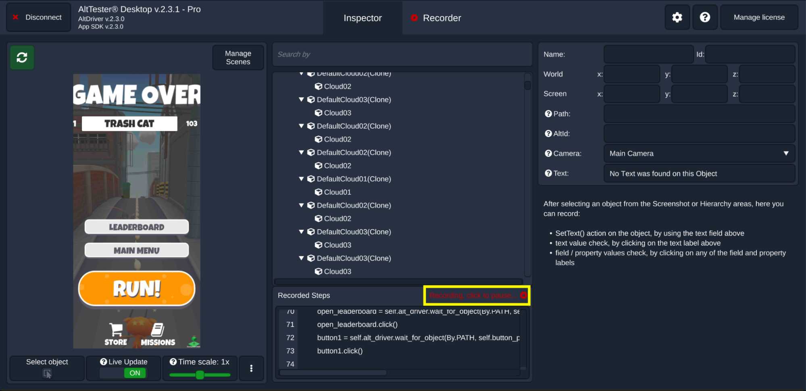Click the DefaultCloud01(Clone) cube icon
Screen dimensions: 806x391
311,179
